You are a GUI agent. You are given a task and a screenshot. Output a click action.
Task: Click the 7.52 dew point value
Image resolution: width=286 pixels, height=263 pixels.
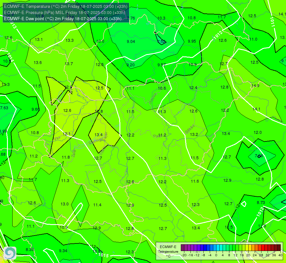(x=162, y=41)
